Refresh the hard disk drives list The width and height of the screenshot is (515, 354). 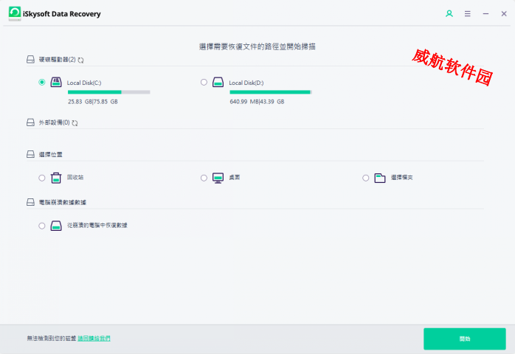[x=80, y=60]
